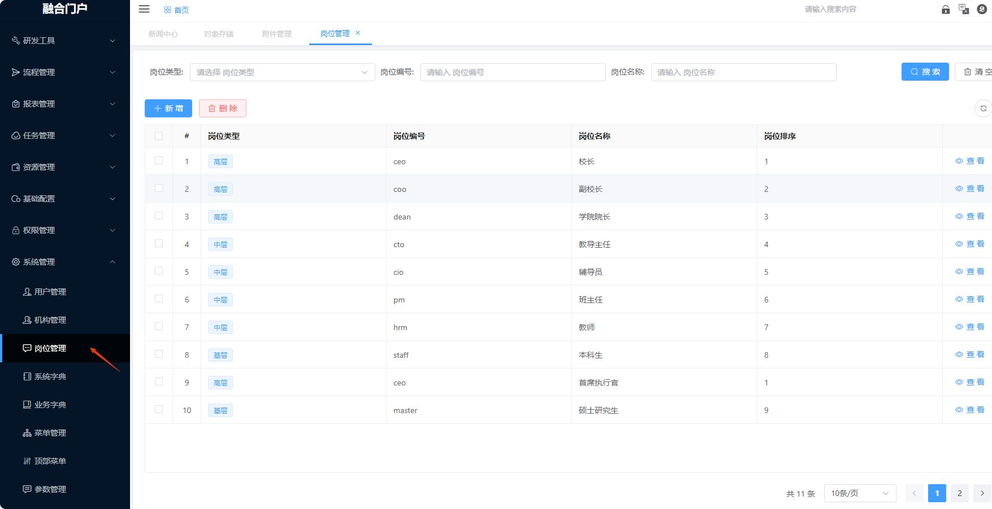Switch to the 新闻中心 tab
The width and height of the screenshot is (992, 509).
click(163, 34)
